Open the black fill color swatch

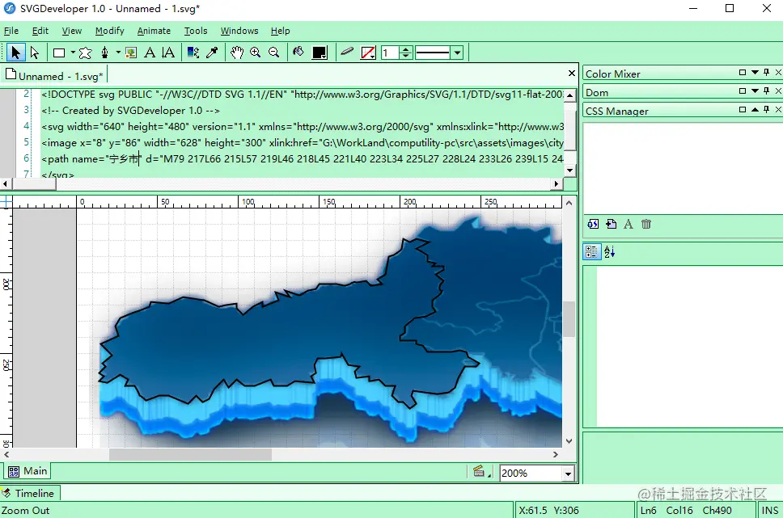tap(320, 53)
